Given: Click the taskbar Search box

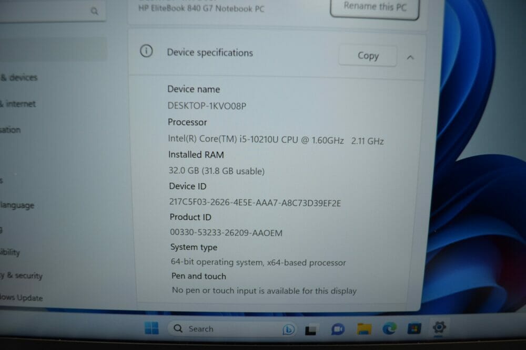Looking at the screenshot, I should (231, 329).
